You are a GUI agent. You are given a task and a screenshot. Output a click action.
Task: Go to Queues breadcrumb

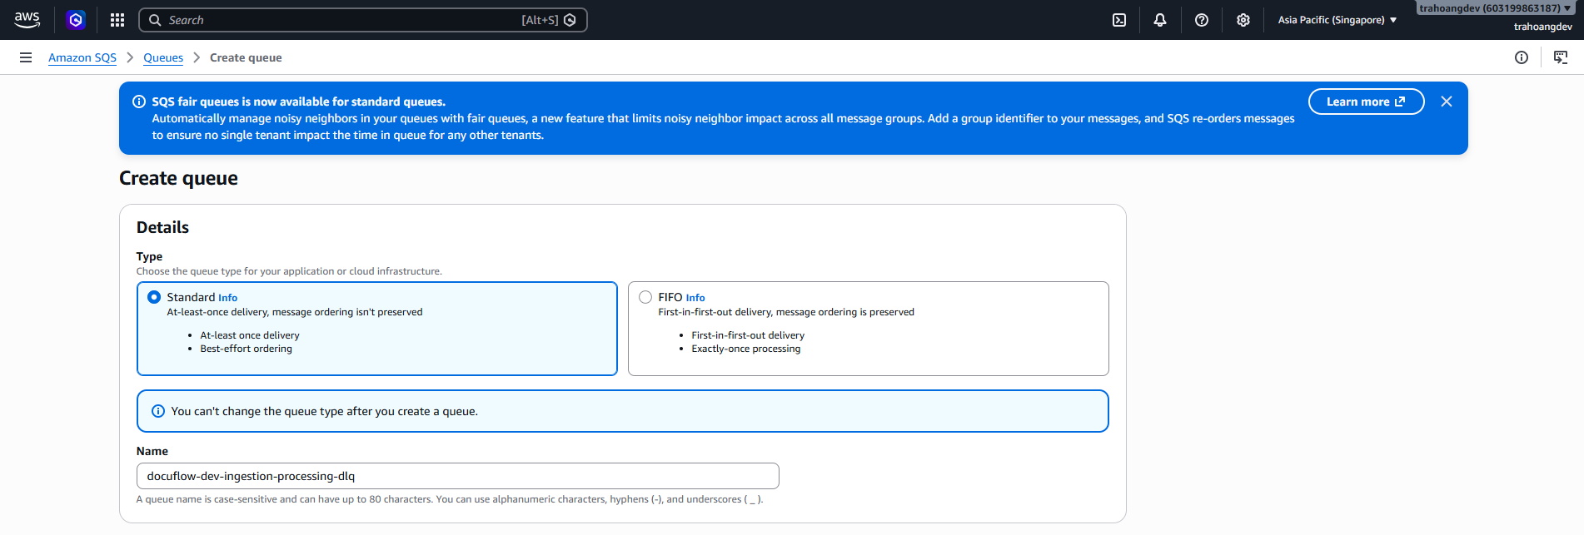163,57
